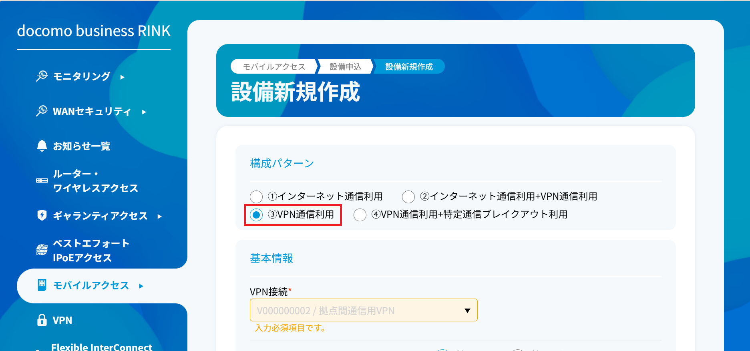Open ギャランティアクセス menu item
Screen dimensions: 750x351
pyautogui.click(x=100, y=216)
